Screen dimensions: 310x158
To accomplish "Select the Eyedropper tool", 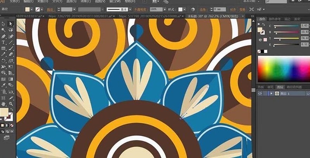I will (x=3, y=85).
